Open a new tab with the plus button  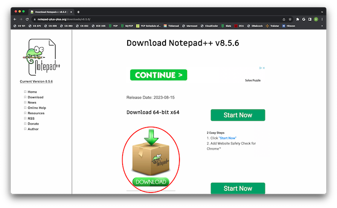click(x=78, y=12)
